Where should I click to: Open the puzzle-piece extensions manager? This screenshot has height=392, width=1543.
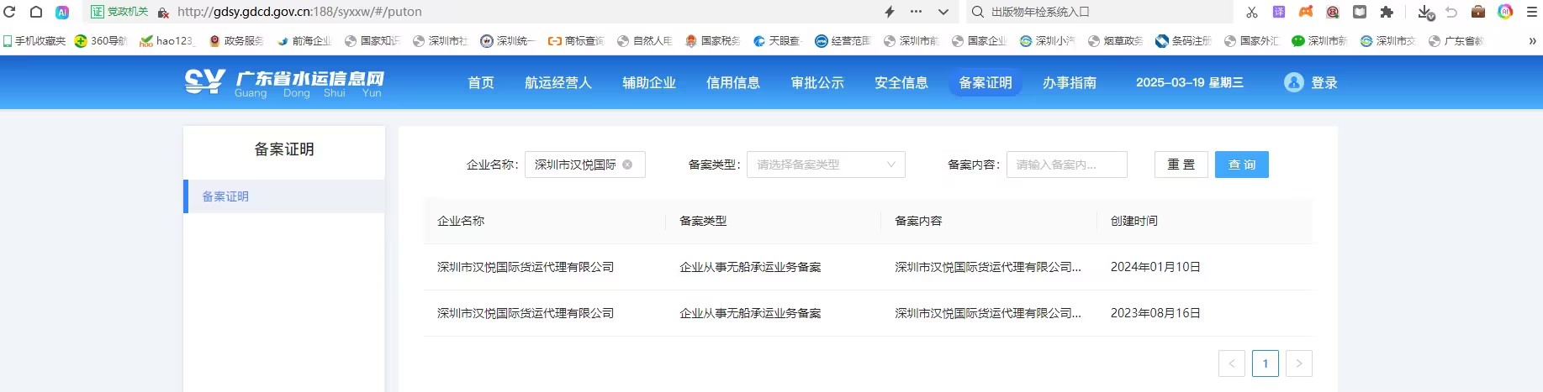1387,12
